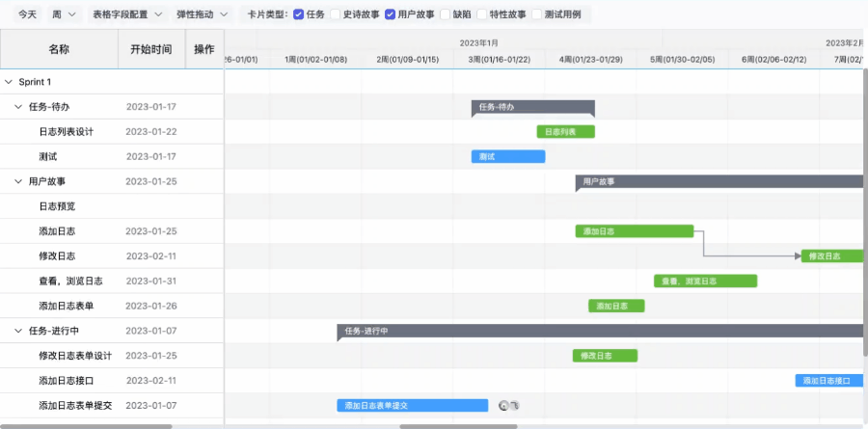Tick the 缺陷 card type checkbox
Image resolution: width=868 pixels, height=429 pixels.
pos(445,14)
